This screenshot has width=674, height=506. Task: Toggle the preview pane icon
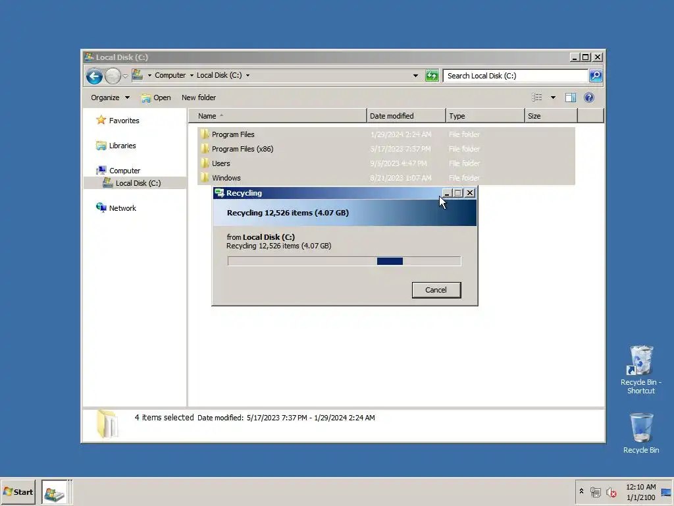point(571,98)
